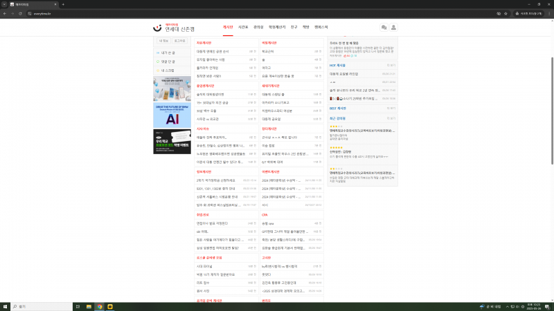
Task: Open File Explorer from the taskbar
Action: (89, 307)
